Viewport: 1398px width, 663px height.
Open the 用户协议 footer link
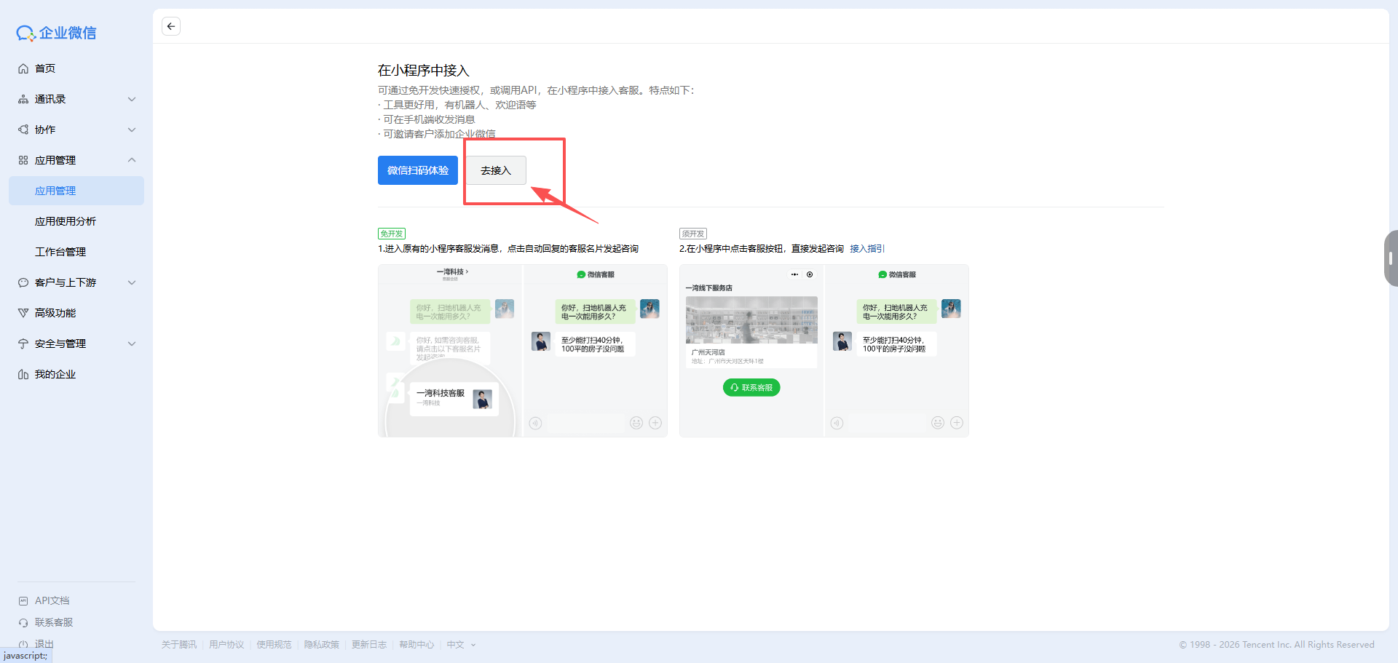pyautogui.click(x=226, y=645)
